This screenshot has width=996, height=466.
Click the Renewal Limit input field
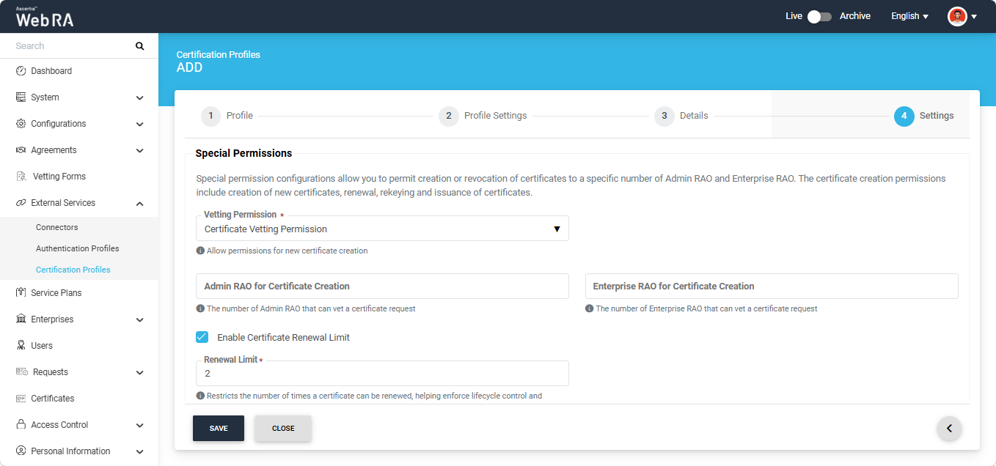(382, 373)
